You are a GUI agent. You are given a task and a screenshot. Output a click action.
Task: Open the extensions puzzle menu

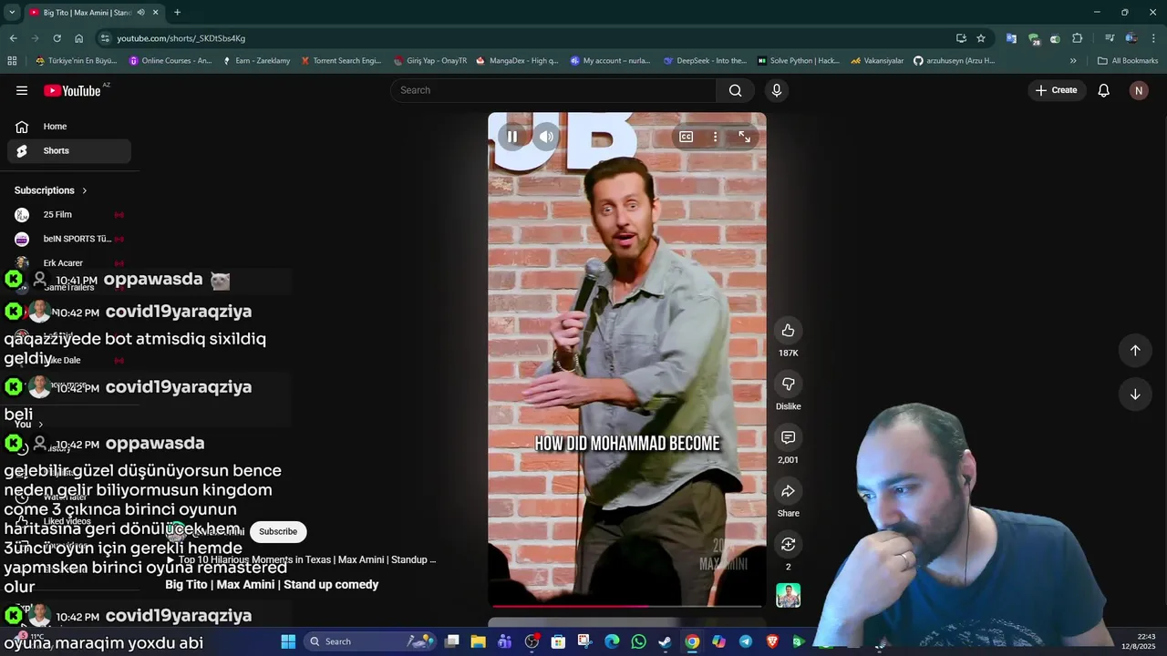click(x=1078, y=38)
